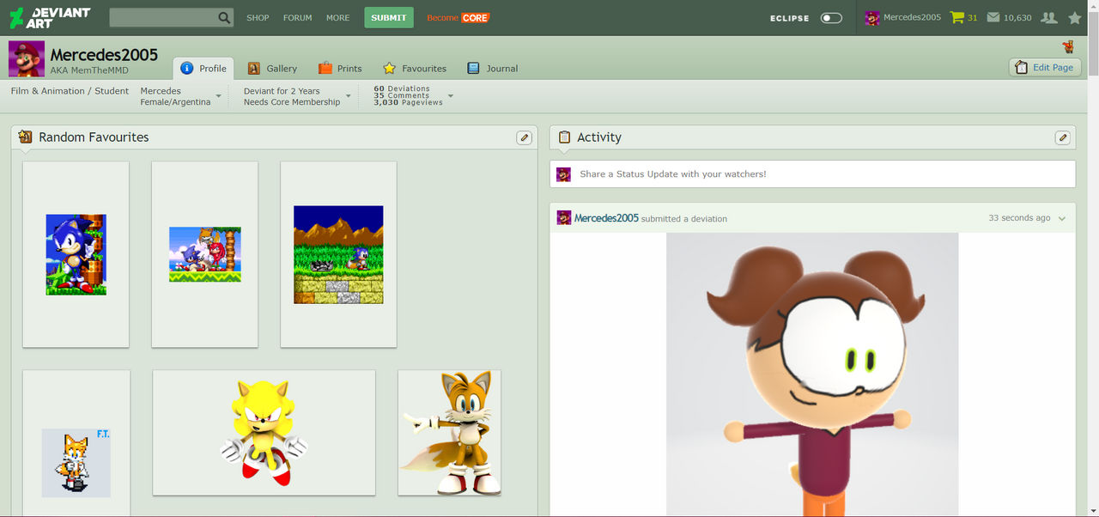Click the 33 seconds ago timestamp

(1019, 218)
